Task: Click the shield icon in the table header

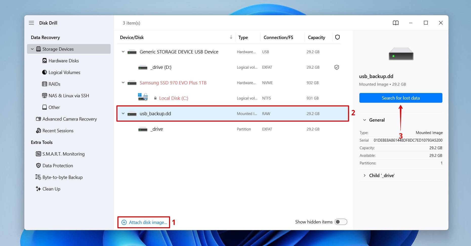Action: tap(337, 37)
